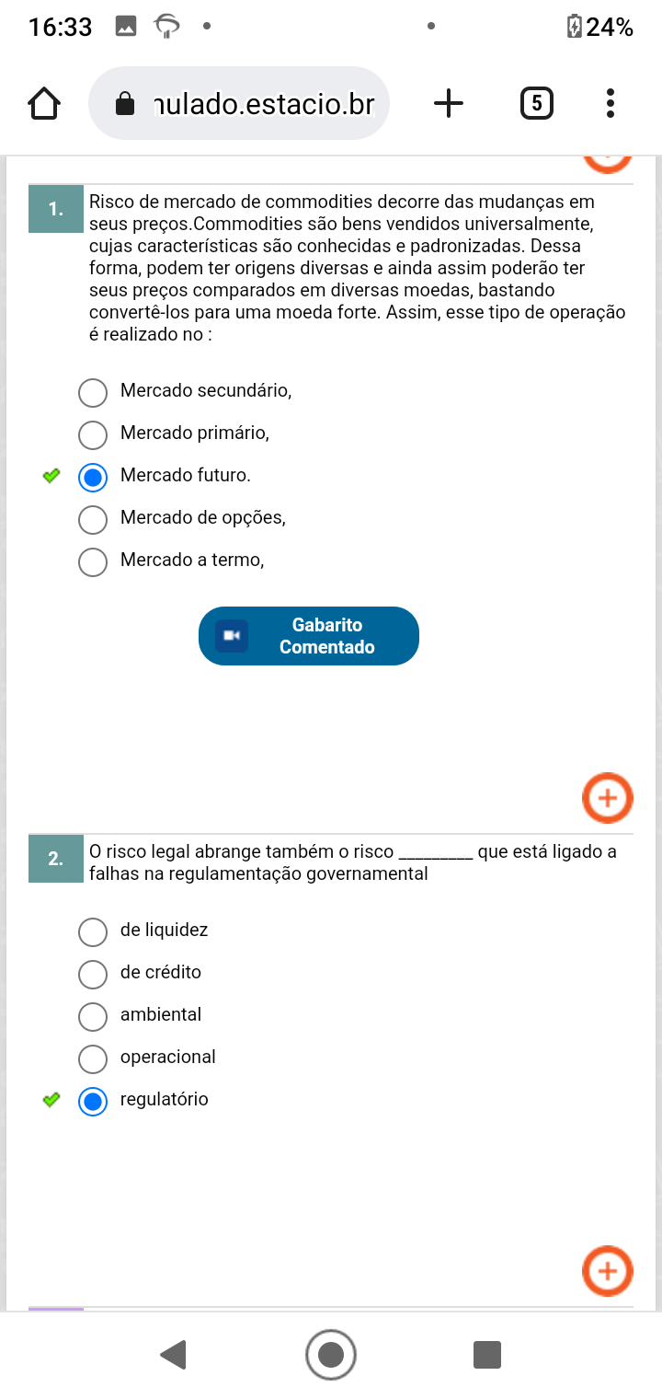Screen dimensions: 662x1399
Task: Select the 'ambiental' radio option
Action: point(93,1015)
